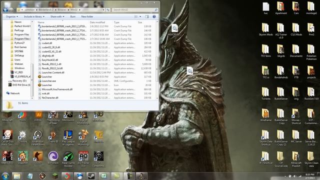
Task: Select the AQ Trainer v1.0 desktop shortcut
Action: pyautogui.click(x=83, y=159)
